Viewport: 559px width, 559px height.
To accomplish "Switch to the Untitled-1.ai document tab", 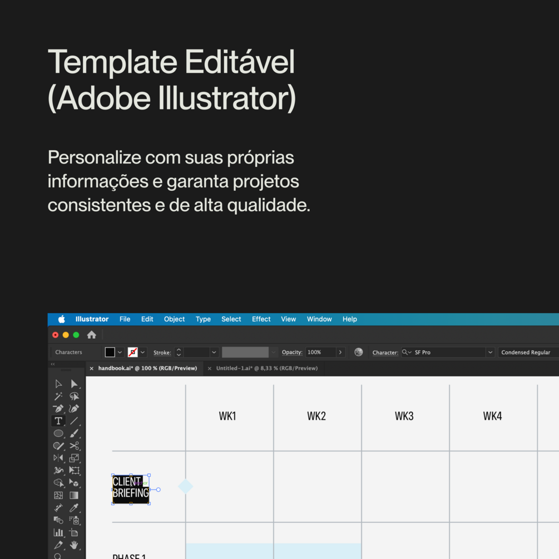I will click(267, 368).
